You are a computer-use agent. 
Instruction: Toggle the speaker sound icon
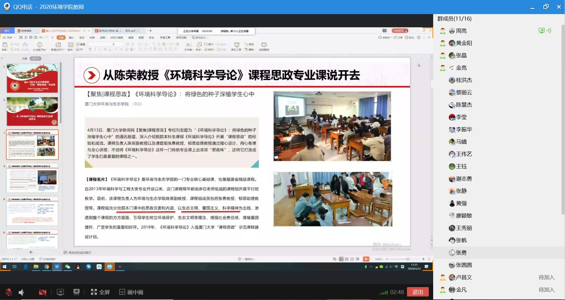21,292
